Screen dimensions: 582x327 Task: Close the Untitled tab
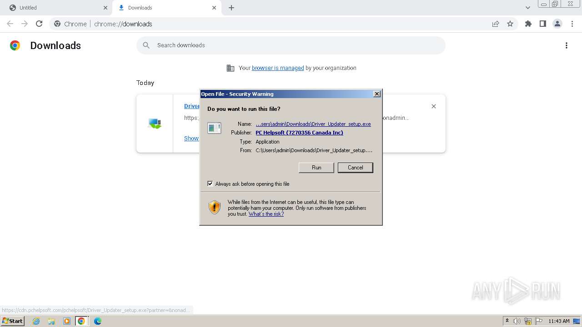[105, 8]
